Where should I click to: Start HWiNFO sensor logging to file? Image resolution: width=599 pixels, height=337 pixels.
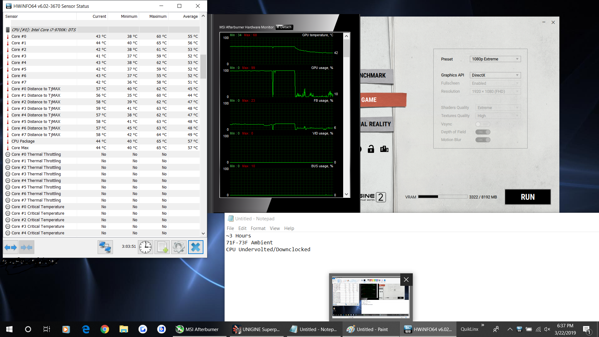162,247
